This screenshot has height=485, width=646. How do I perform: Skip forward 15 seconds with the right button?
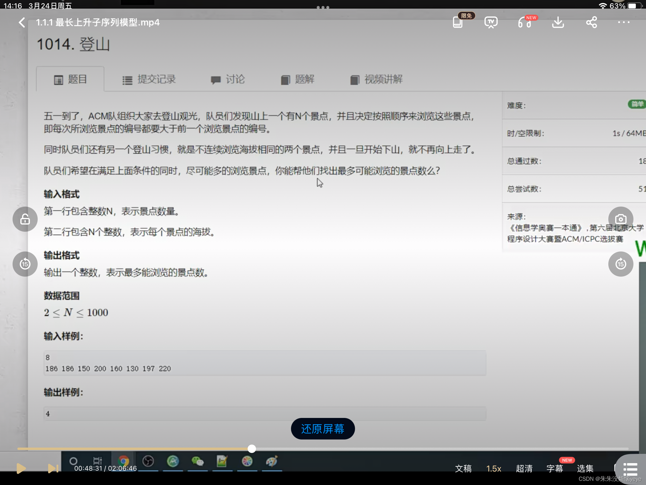[621, 264]
